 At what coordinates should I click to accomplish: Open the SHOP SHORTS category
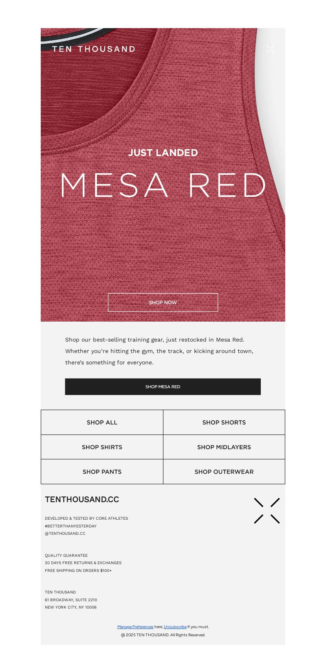[x=224, y=422]
